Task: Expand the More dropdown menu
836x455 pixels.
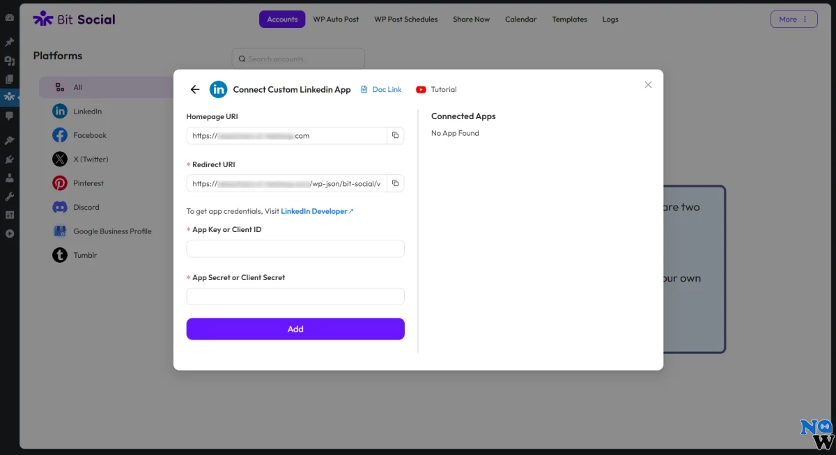Action: click(794, 20)
